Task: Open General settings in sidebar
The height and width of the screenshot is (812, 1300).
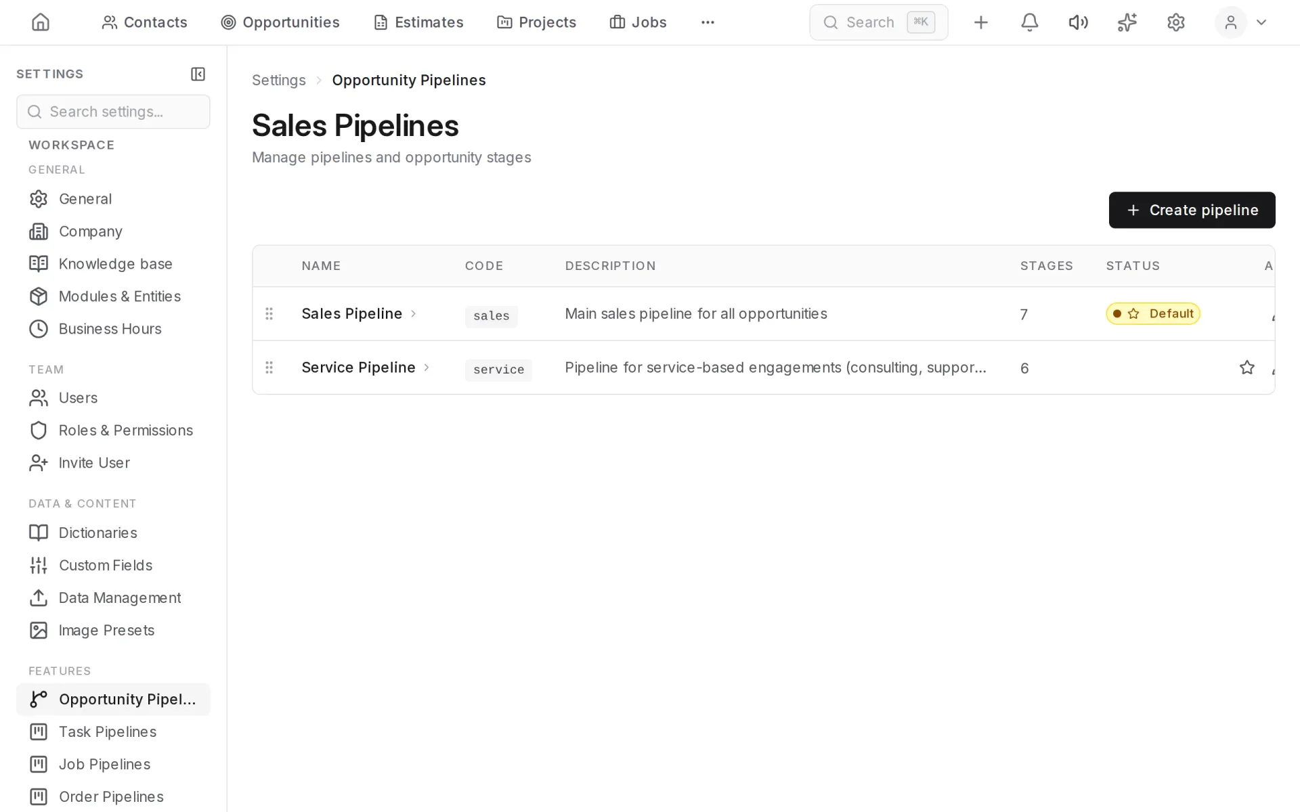Action: click(113, 199)
